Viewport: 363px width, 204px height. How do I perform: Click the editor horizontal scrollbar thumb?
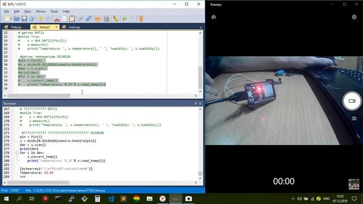39,96
